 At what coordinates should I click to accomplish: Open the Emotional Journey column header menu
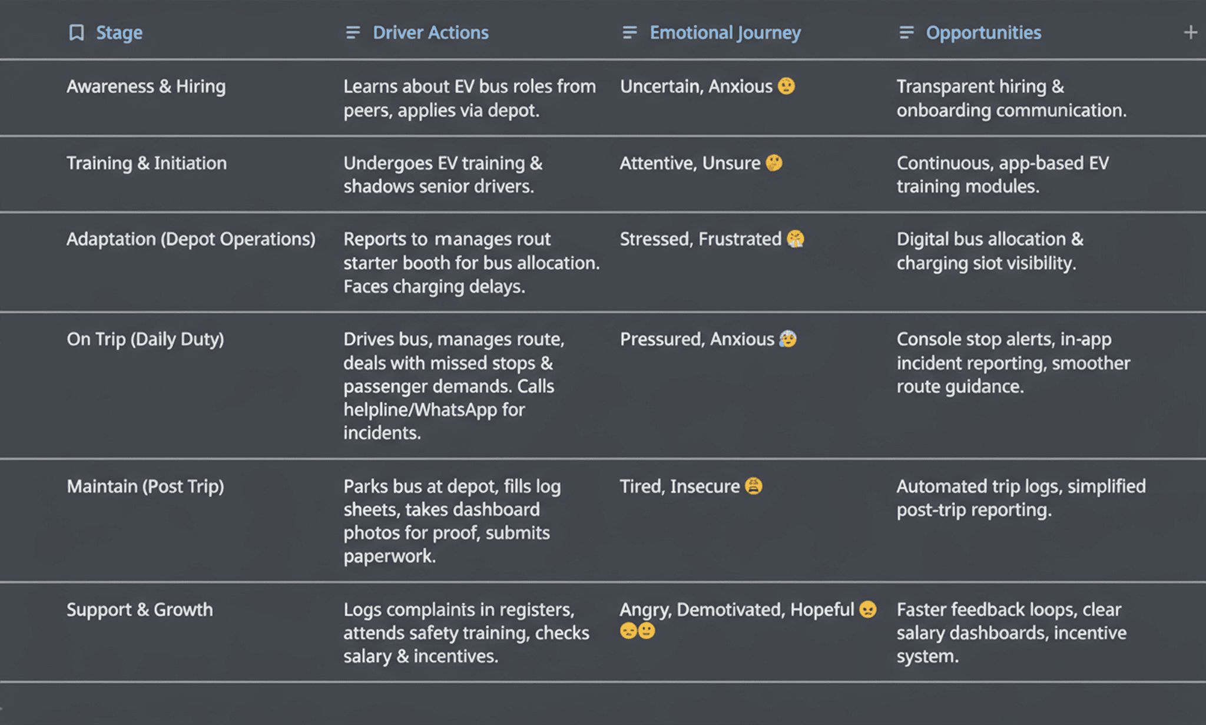725,32
